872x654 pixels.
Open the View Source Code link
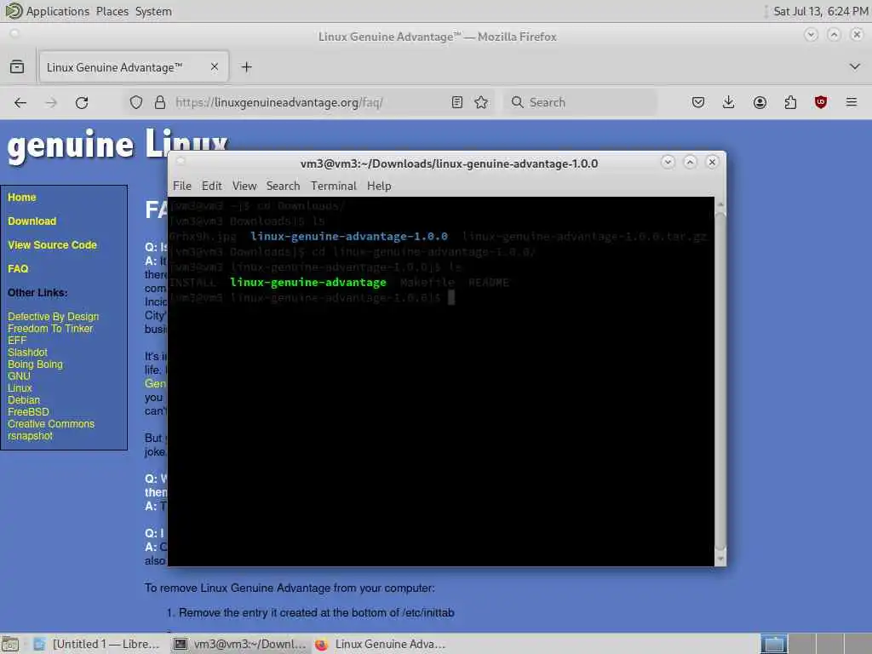52,245
